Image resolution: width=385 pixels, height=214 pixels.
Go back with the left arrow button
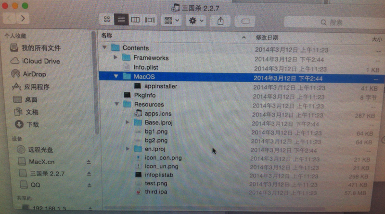point(9,18)
